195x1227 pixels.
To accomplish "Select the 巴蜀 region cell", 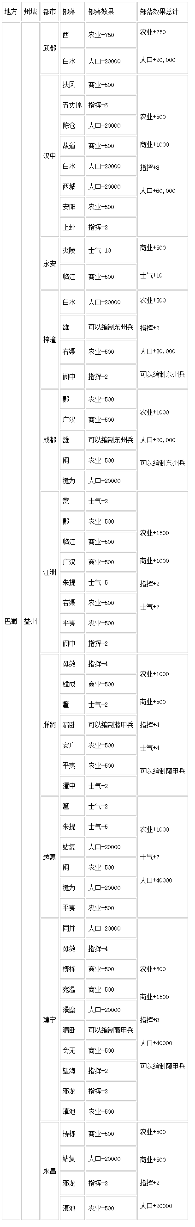I will [x=11, y=621].
